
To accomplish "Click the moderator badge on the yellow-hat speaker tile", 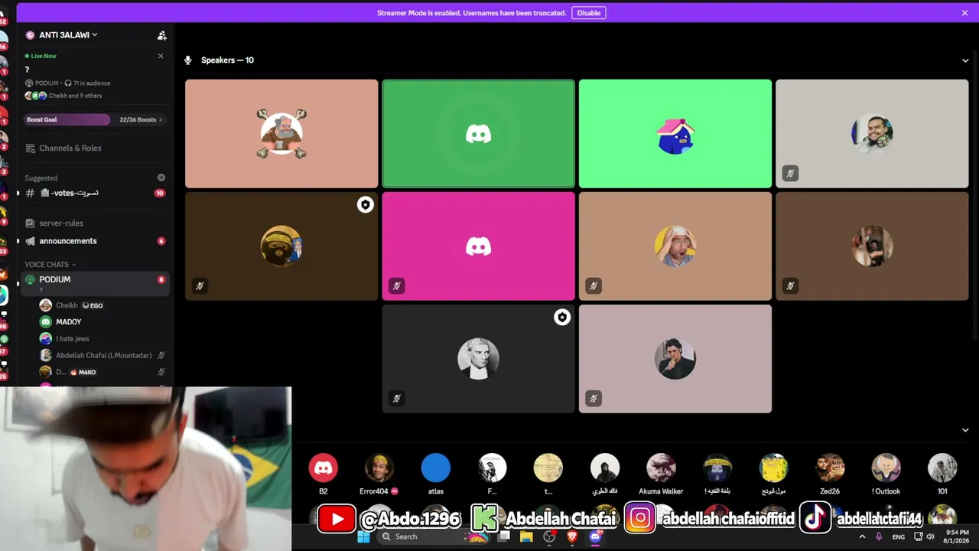I will pos(365,204).
